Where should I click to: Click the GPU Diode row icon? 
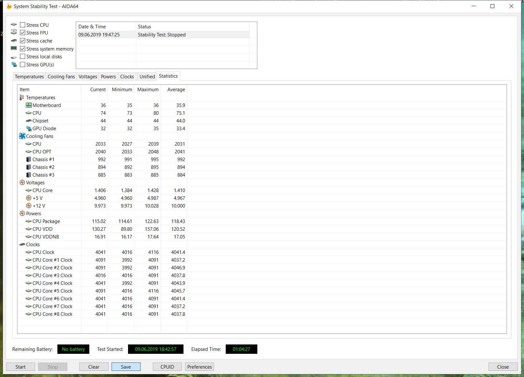click(x=29, y=128)
